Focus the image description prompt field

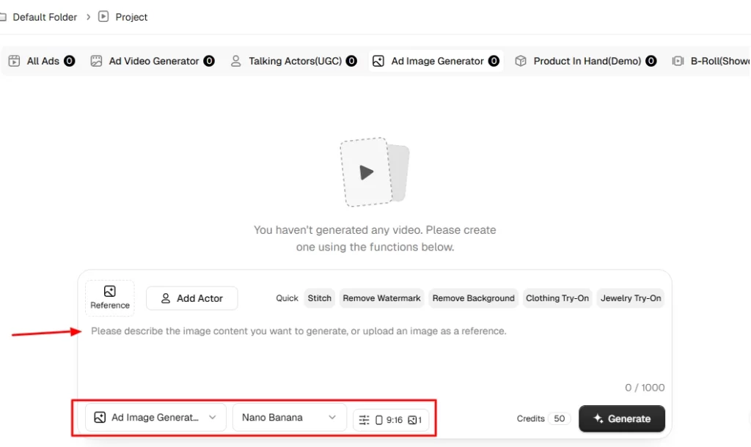click(375, 352)
